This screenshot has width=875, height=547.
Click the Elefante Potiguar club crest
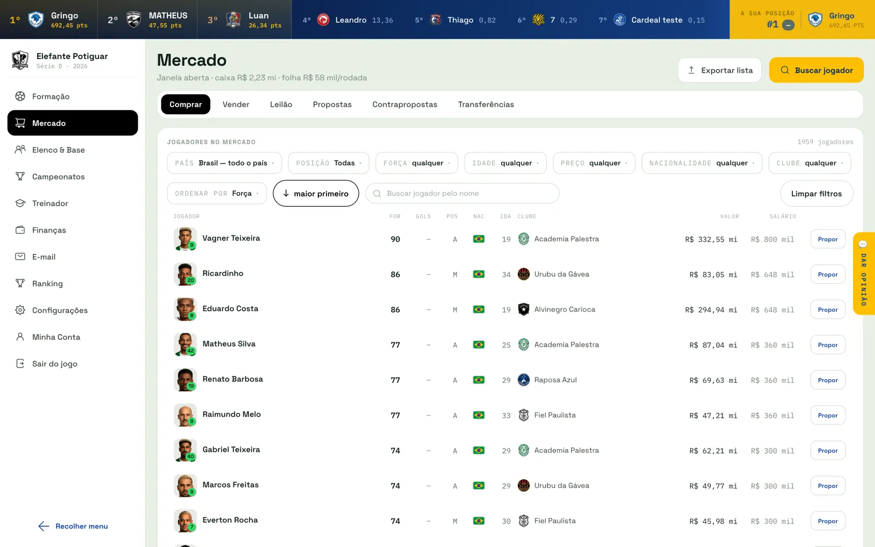tap(20, 60)
